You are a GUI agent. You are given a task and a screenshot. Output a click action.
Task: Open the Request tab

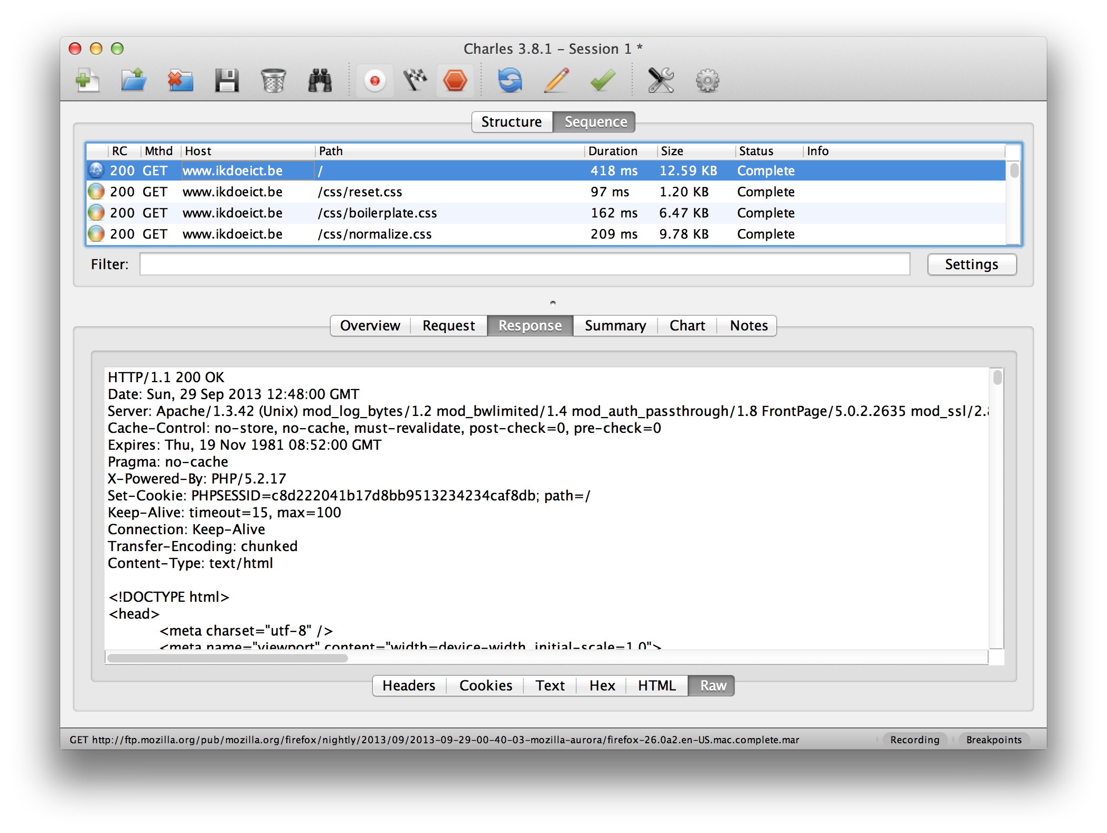click(448, 326)
